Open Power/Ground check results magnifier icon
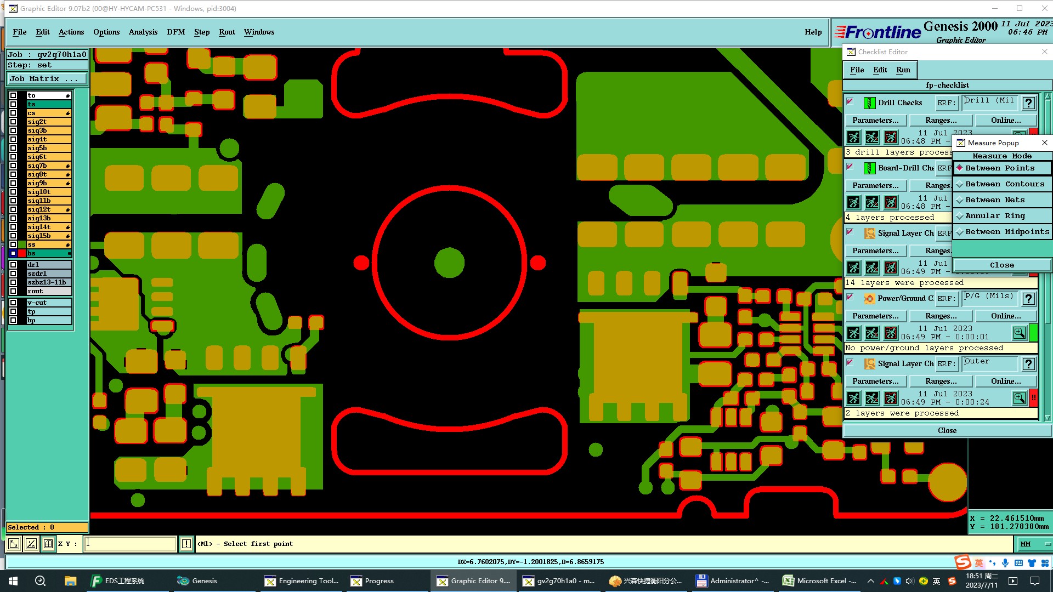This screenshot has height=592, width=1053. coord(1019,333)
